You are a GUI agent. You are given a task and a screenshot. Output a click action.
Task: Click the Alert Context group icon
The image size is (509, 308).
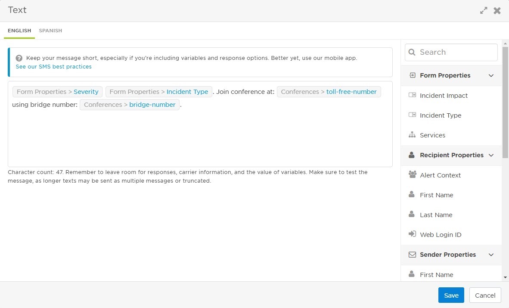coord(413,174)
